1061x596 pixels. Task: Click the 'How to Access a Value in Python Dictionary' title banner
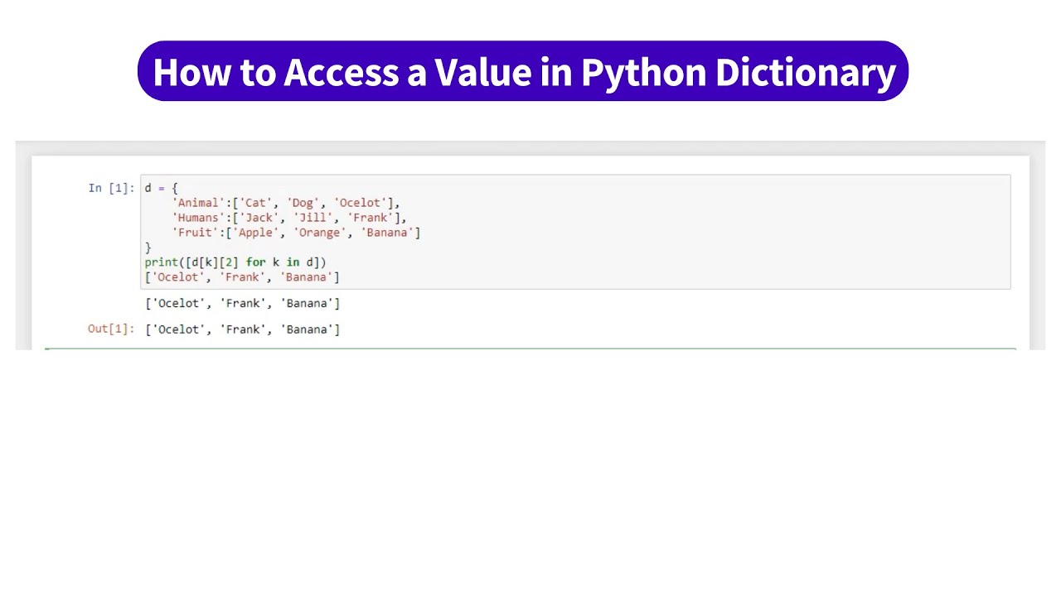[x=523, y=72]
